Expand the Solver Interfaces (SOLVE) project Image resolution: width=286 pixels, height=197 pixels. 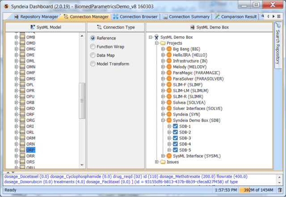click(163, 109)
